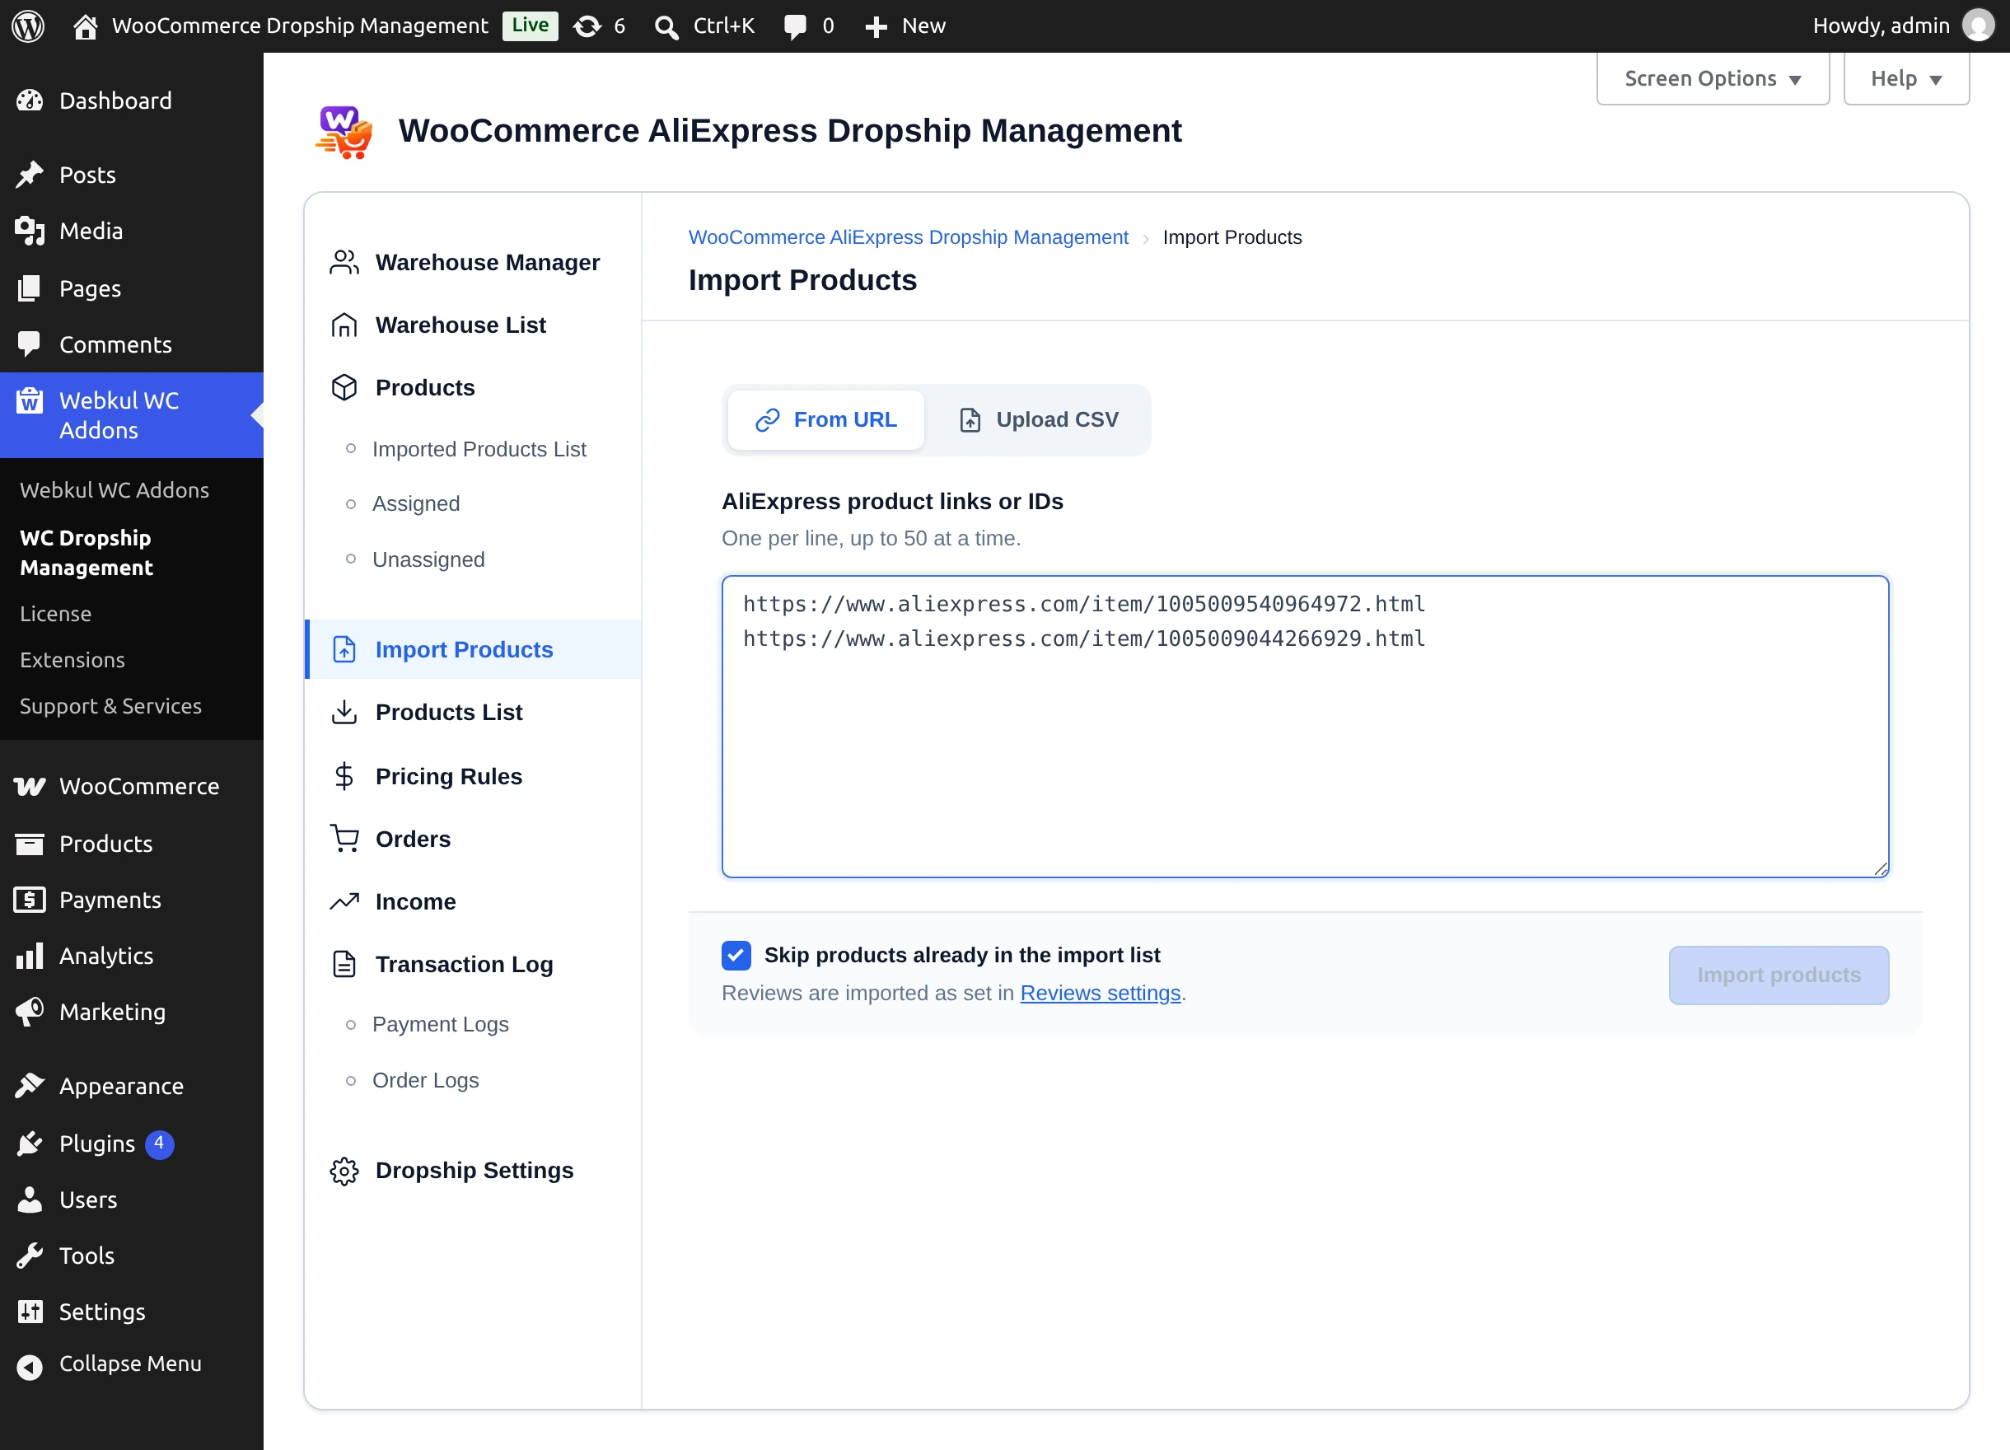Image resolution: width=2010 pixels, height=1450 pixels.
Task: Click the Dashboard gauge icon
Action: click(30, 101)
